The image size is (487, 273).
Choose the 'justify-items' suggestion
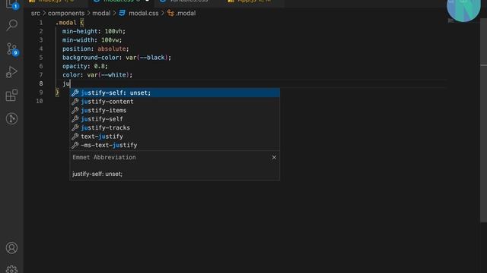[x=174, y=110]
